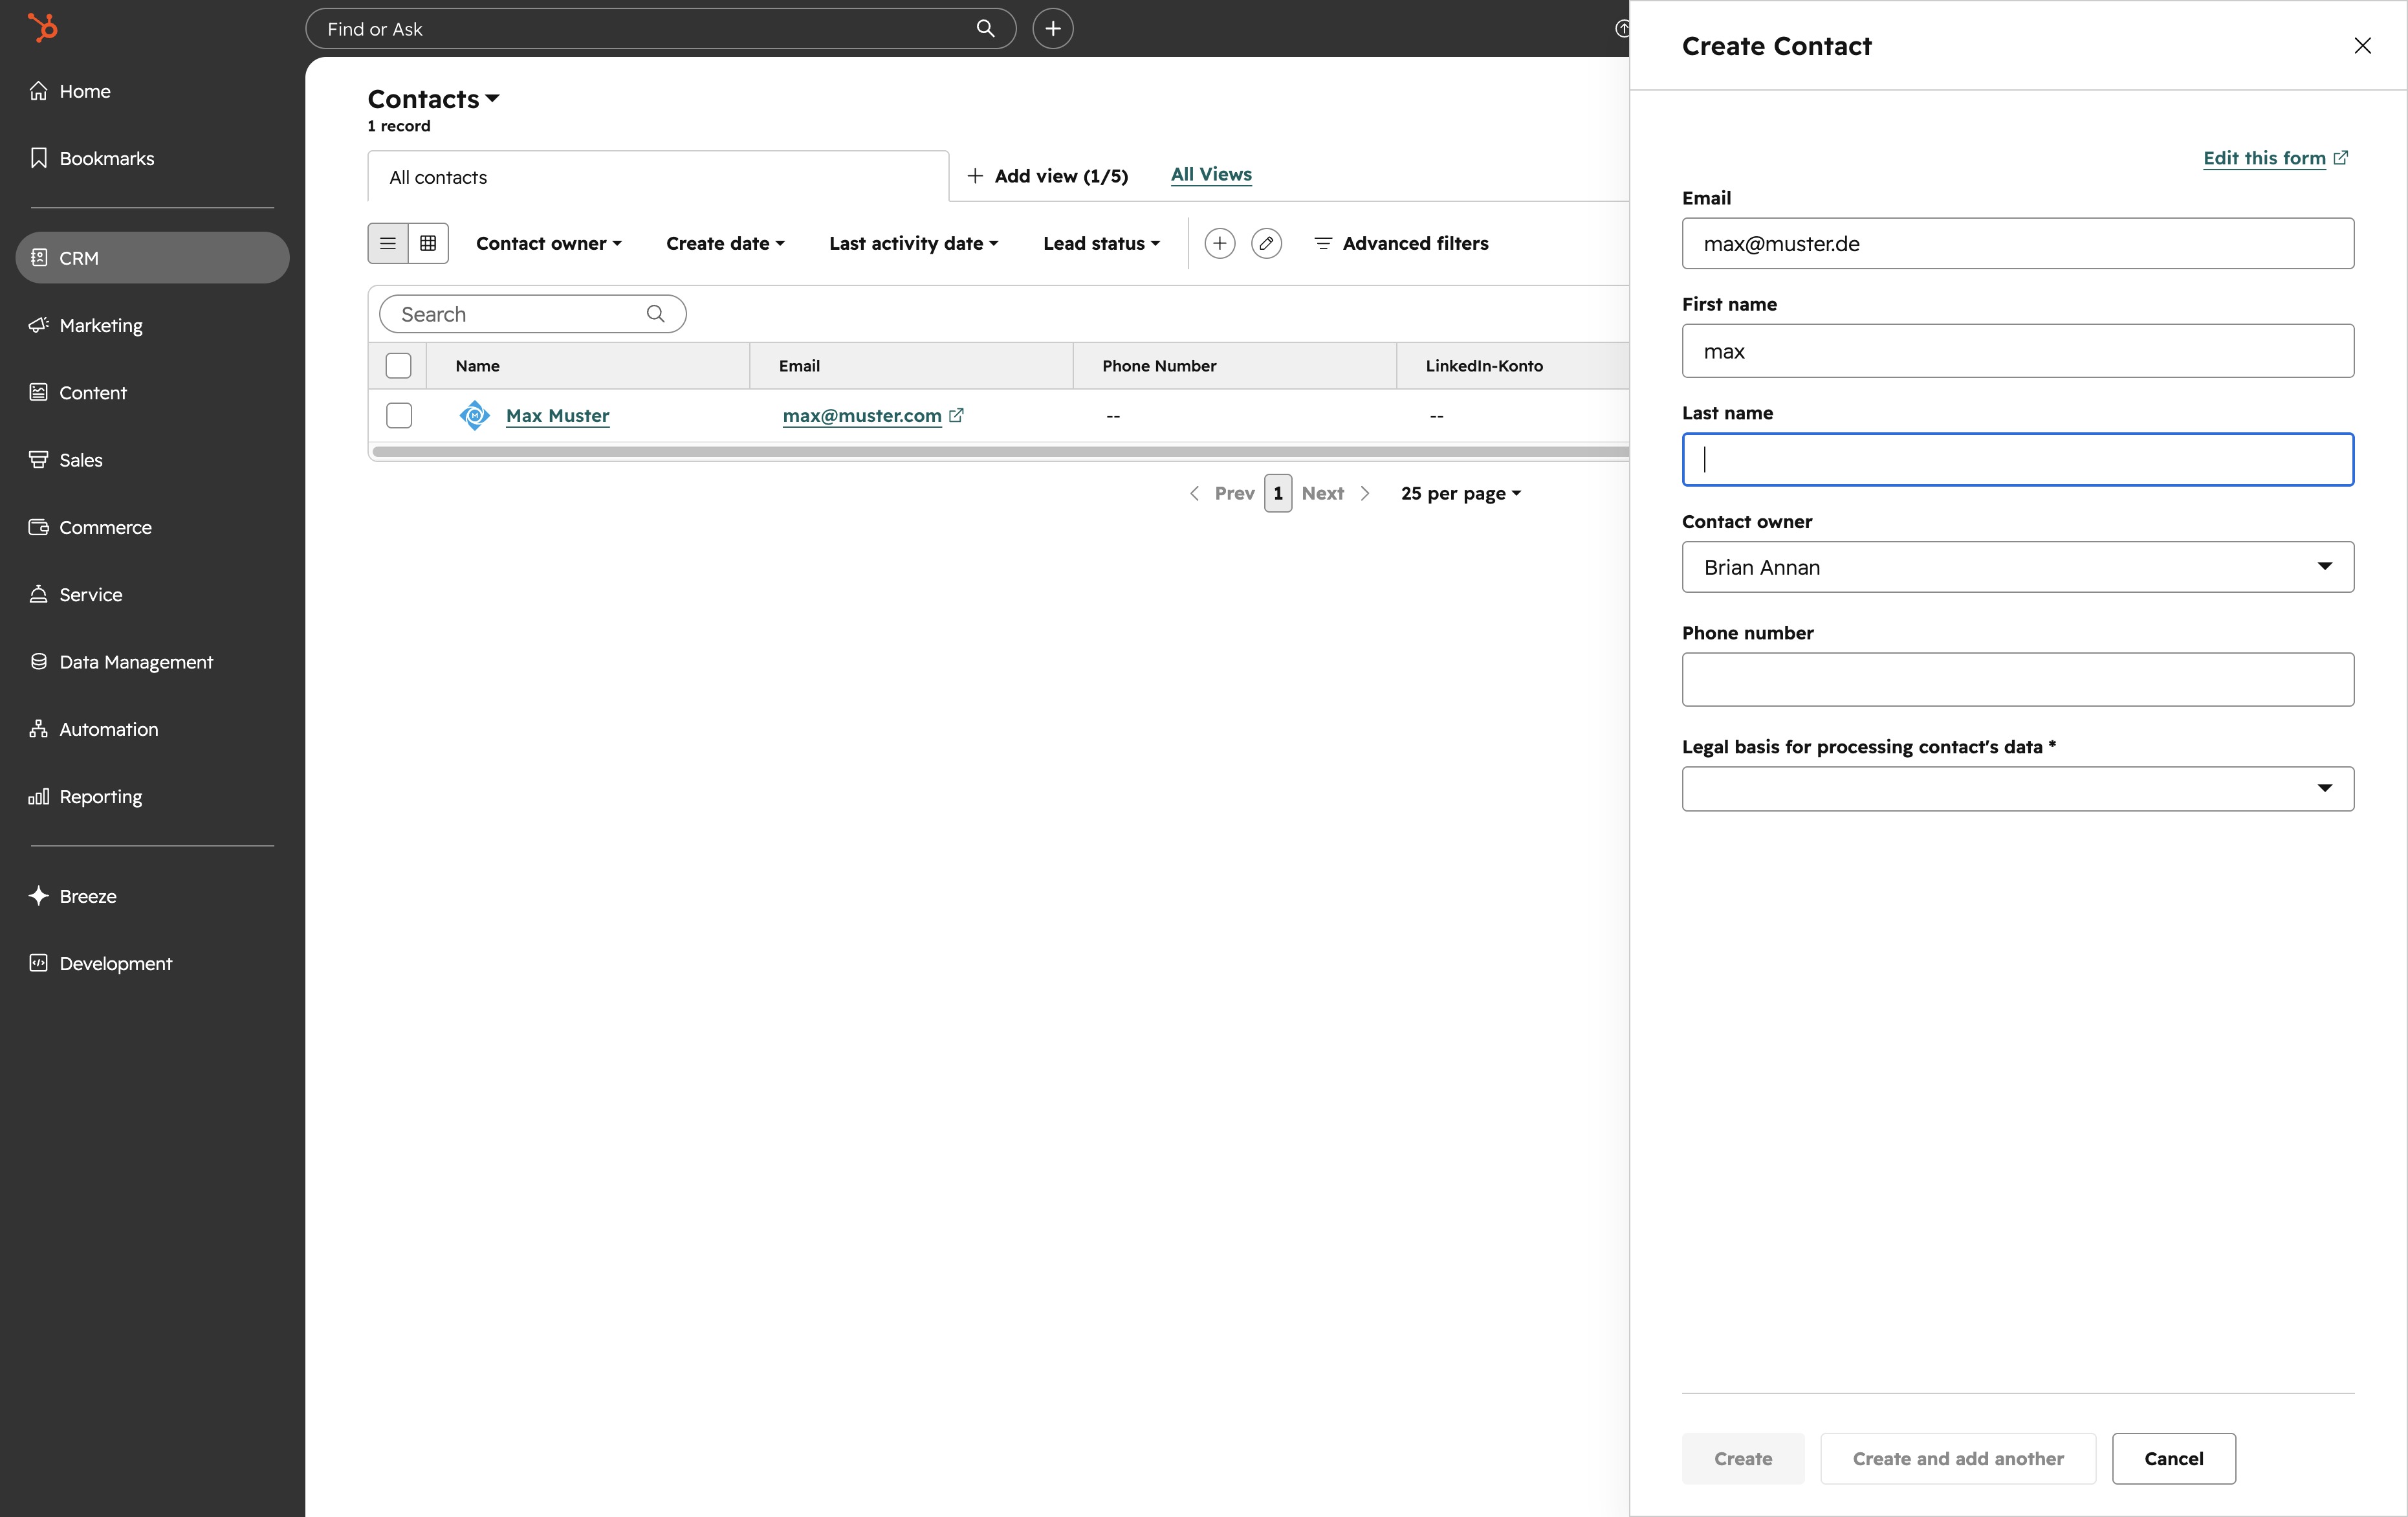Screen dimensions: 2408x1517
Task: Open Edit this form link
Action: click(x=2275, y=158)
